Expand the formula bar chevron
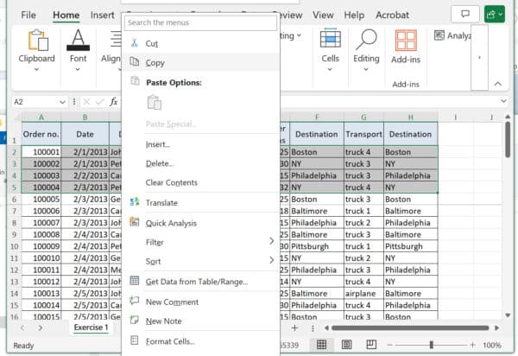The width and height of the screenshot is (518, 356). coord(503,101)
